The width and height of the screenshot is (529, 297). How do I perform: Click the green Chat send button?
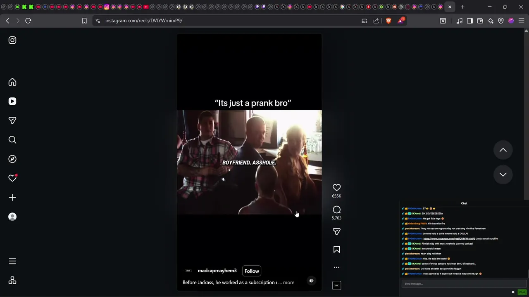coord(522,292)
